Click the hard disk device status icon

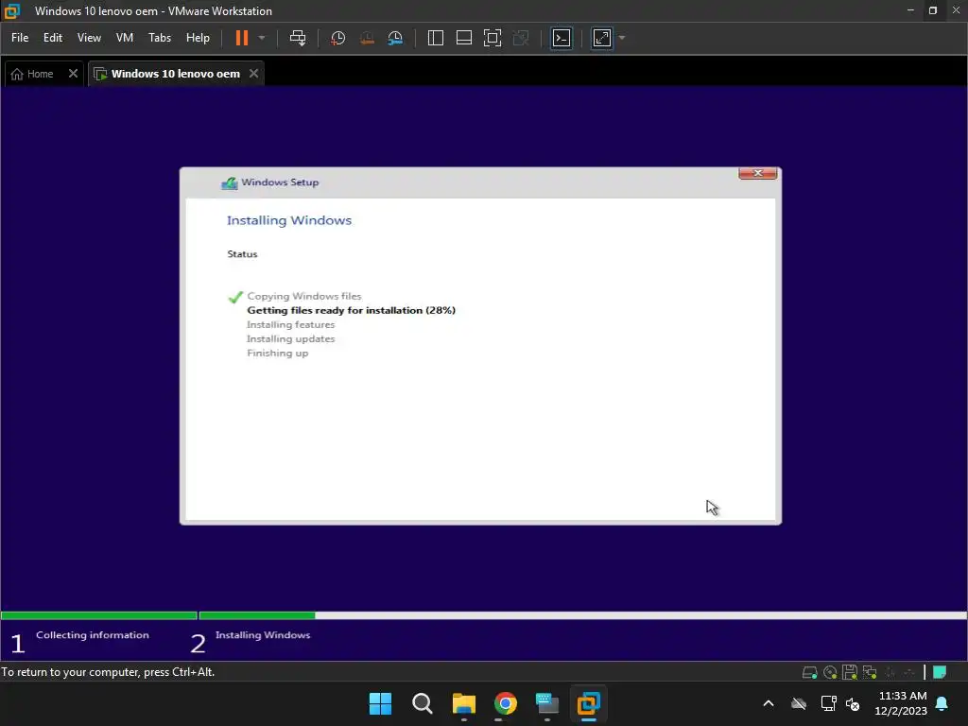point(809,672)
